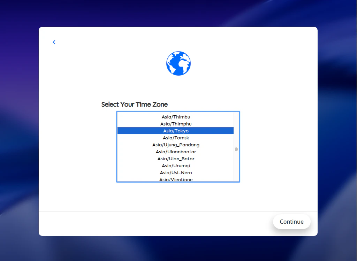Choose the highlighted Asia/Tokyo entry
The height and width of the screenshot is (261, 357).
coord(176,131)
